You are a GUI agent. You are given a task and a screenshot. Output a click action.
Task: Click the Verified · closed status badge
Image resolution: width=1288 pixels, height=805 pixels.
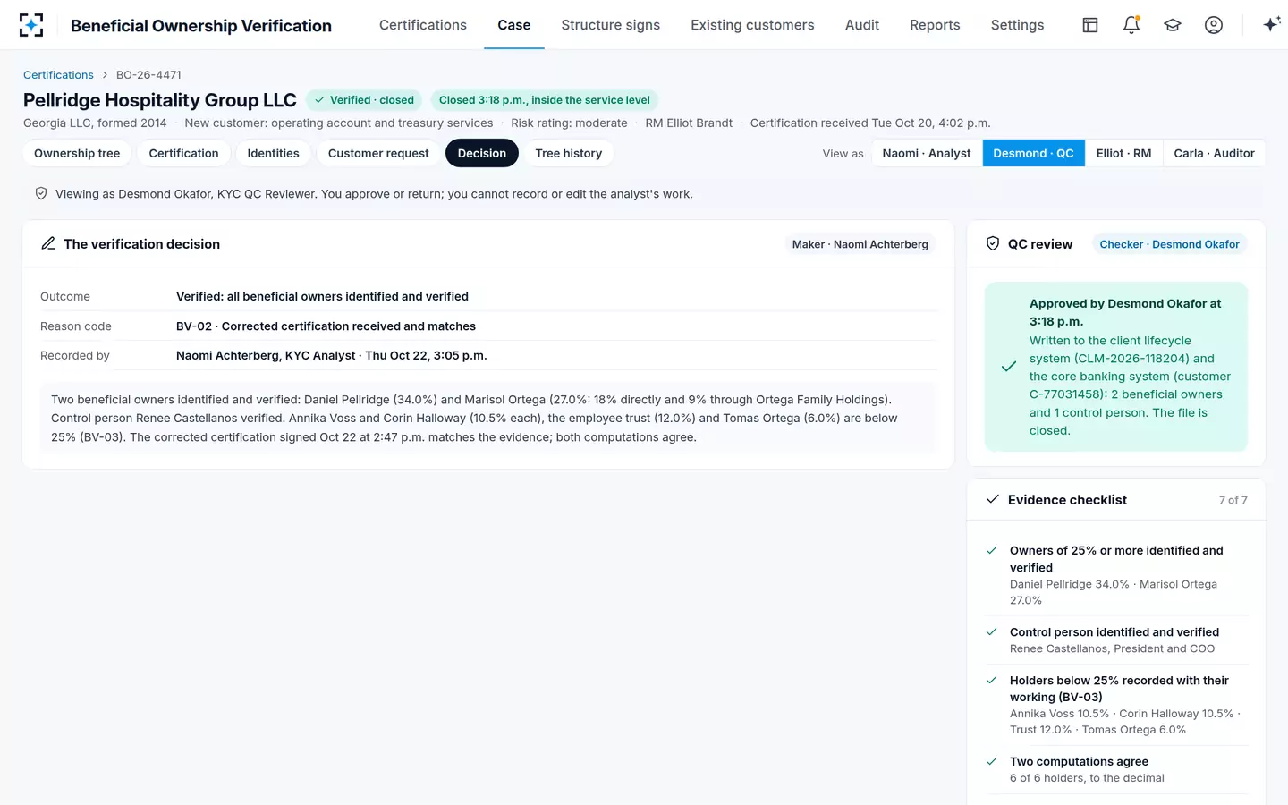[364, 100]
